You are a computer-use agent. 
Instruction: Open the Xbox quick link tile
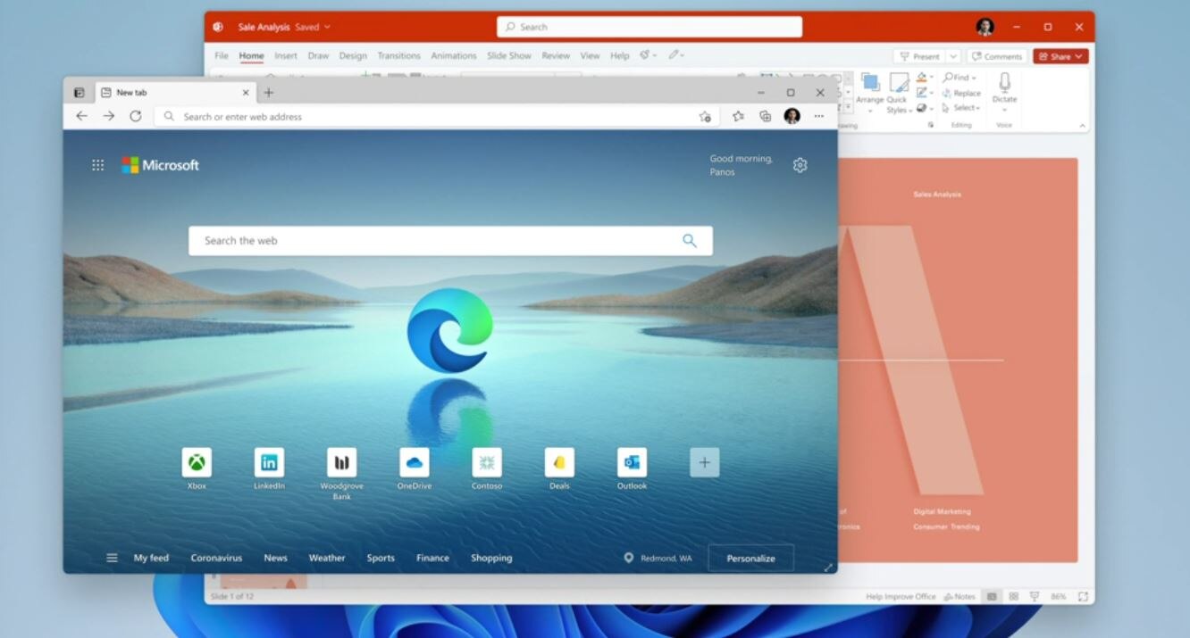click(197, 464)
